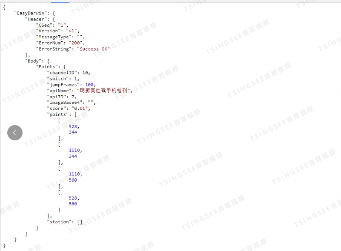This screenshot has height=251, width=341.
Task: Click the "v1" Version value
Action: click(x=72, y=31)
